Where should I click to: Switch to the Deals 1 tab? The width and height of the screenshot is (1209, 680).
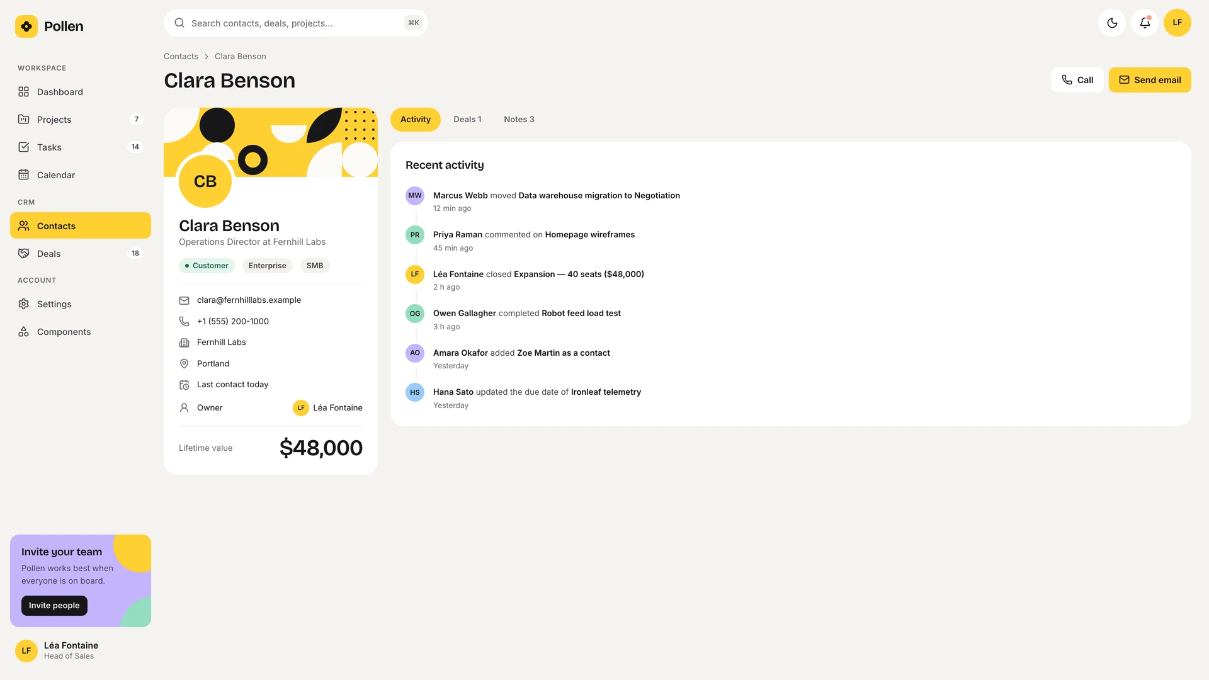[x=467, y=120]
